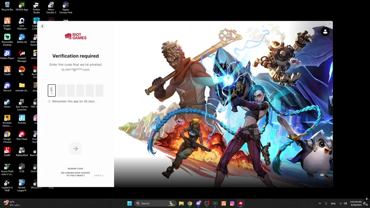Select the Roblox Studio desktop shortcut

coord(36,8)
